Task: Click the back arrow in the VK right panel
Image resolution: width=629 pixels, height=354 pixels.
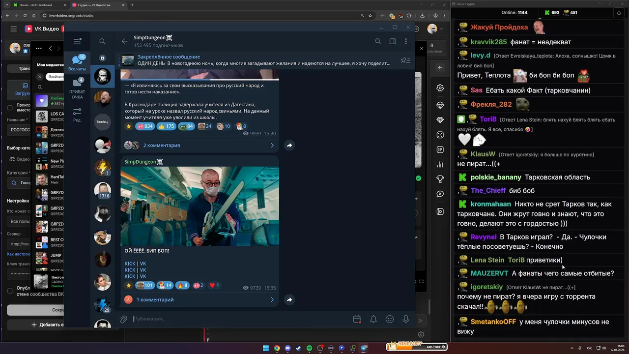Action: (440, 68)
